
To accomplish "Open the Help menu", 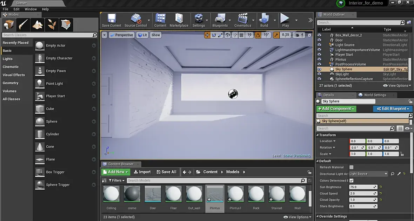I will point(45,9).
